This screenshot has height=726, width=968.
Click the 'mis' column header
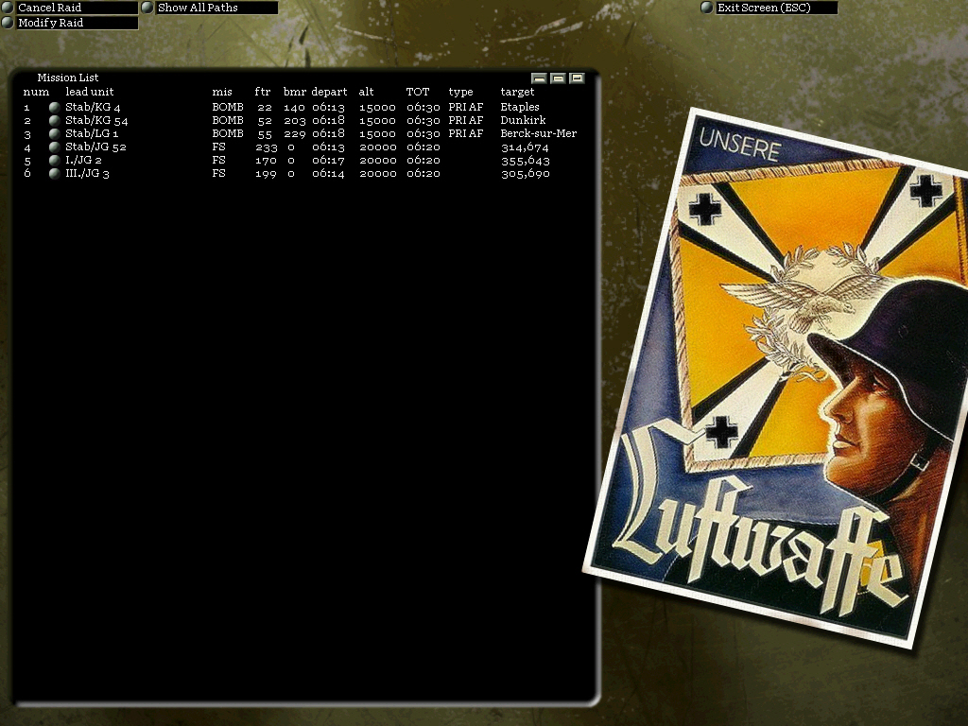(x=222, y=92)
